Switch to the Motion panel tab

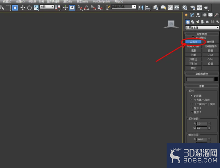[204, 15]
